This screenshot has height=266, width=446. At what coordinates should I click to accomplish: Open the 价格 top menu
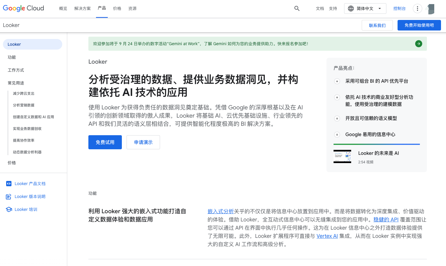[117, 9]
